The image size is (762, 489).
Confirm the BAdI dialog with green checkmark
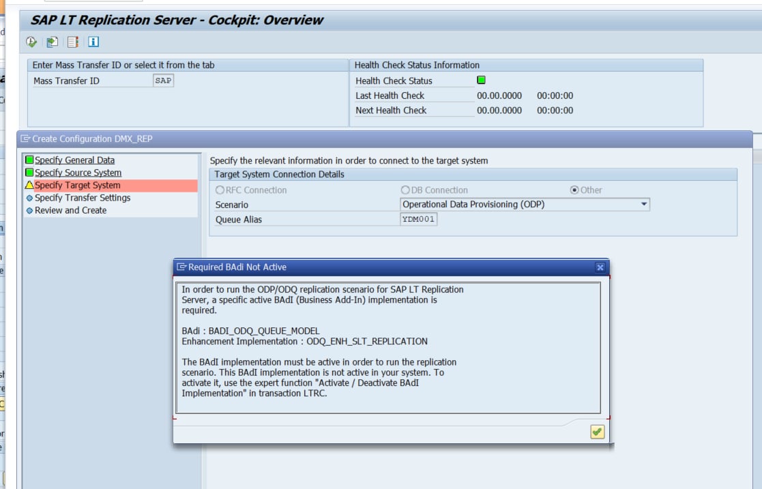coord(598,432)
